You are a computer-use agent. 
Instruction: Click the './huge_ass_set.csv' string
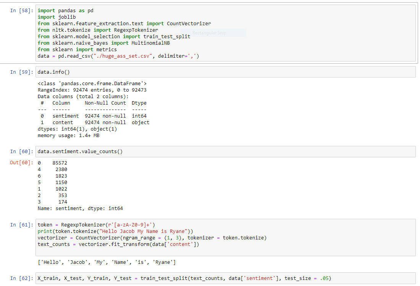point(123,56)
